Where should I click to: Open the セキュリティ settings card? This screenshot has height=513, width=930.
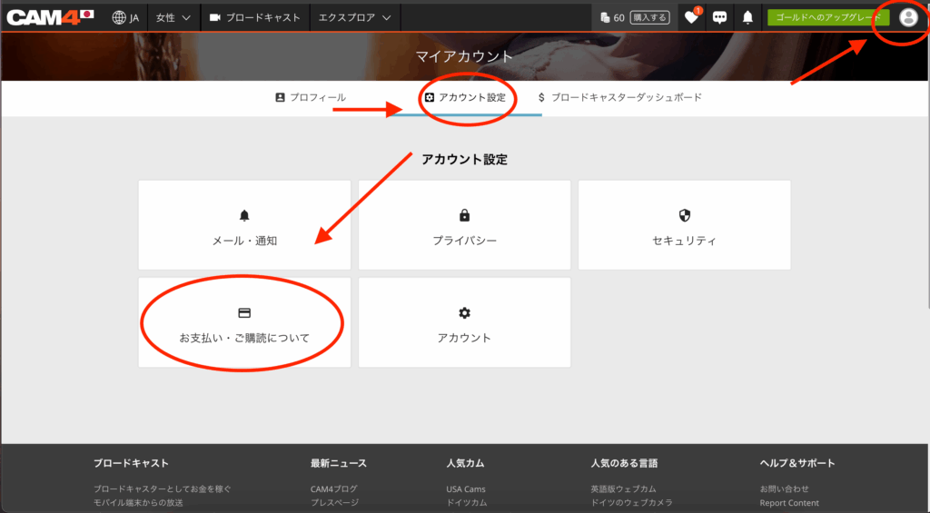click(685, 225)
